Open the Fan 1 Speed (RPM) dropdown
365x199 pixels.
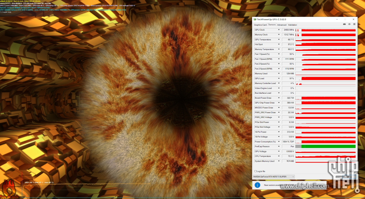point(279,59)
